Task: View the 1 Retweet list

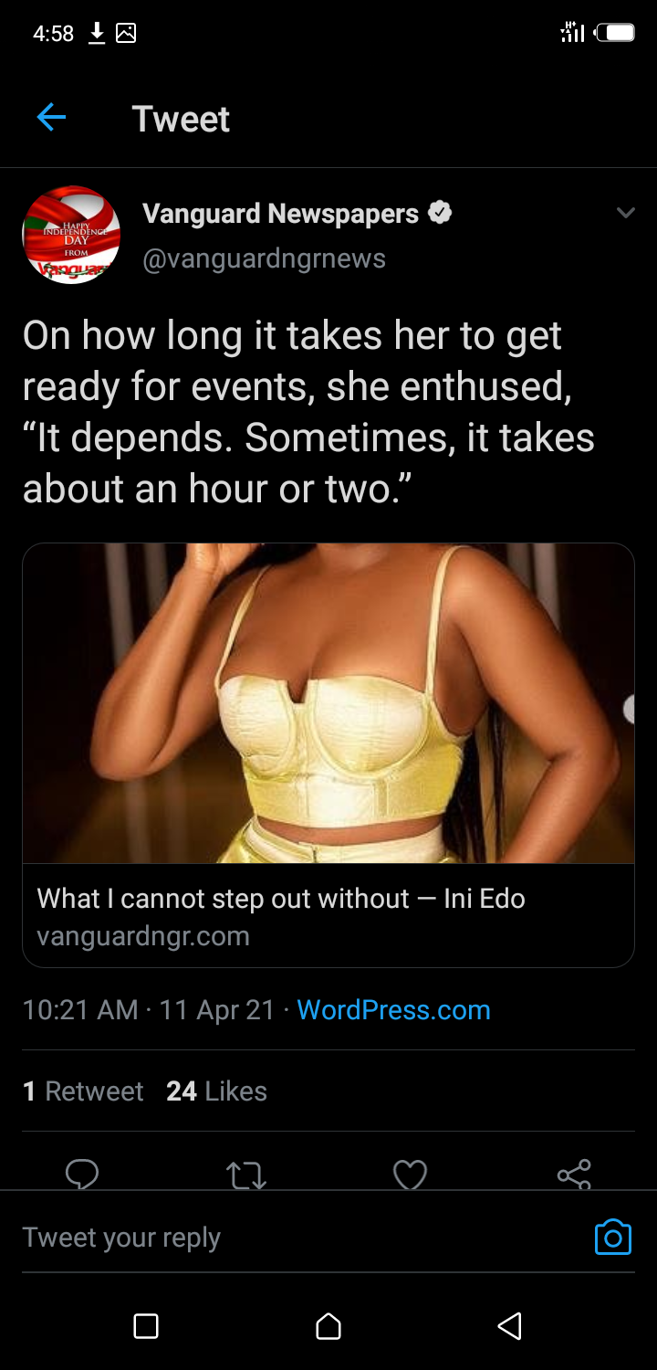Action: click(x=83, y=1091)
